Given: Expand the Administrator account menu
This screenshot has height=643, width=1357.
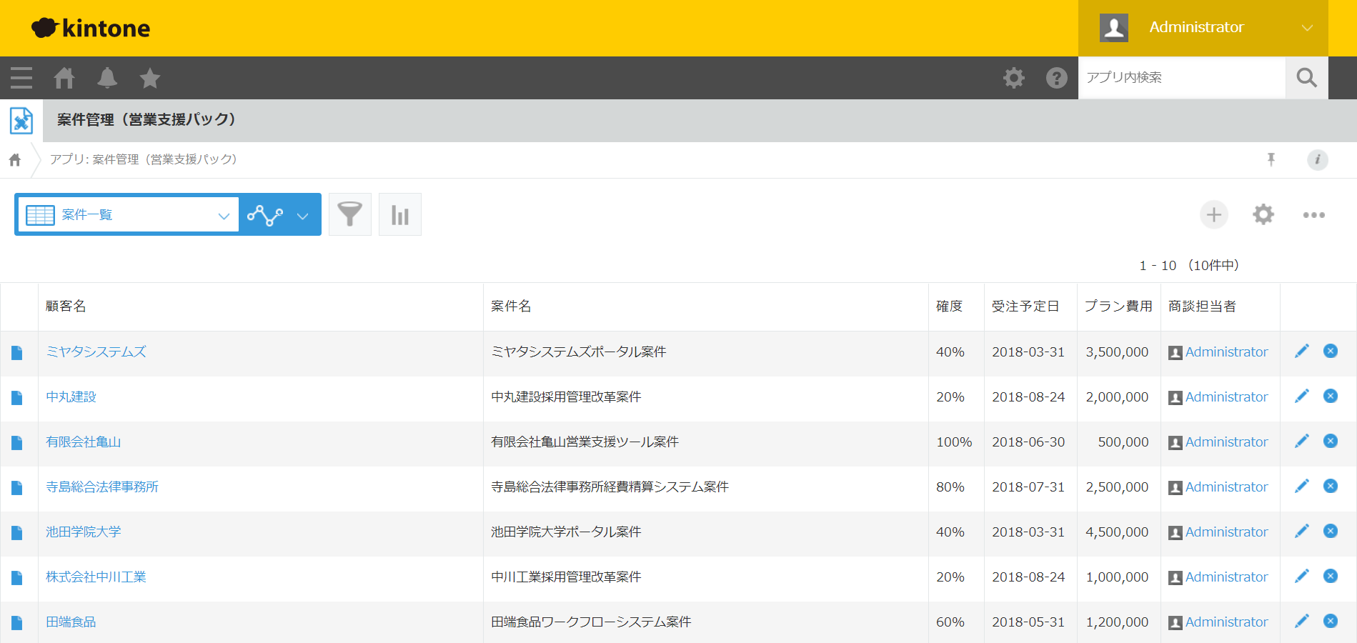Looking at the screenshot, I should pyautogui.click(x=1203, y=28).
